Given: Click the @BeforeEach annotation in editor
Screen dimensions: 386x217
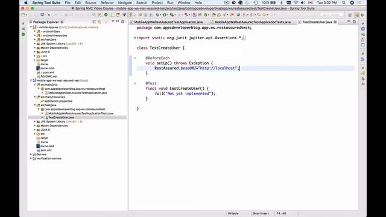Looking at the screenshot, I should click(x=157, y=58).
